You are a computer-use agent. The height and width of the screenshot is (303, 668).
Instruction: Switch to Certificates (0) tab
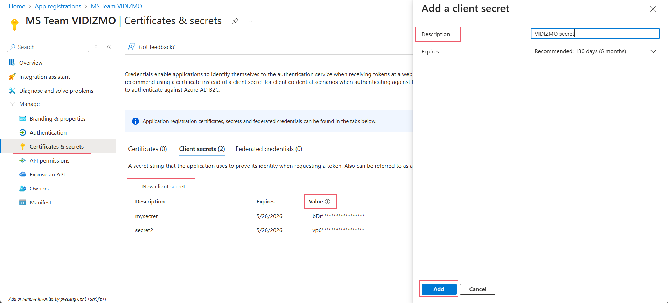click(147, 149)
